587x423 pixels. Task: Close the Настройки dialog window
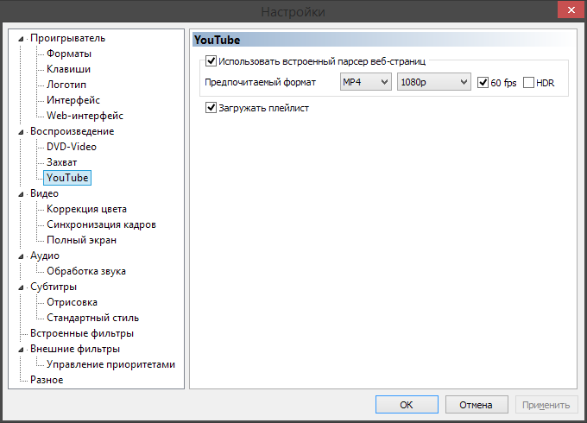click(x=565, y=10)
